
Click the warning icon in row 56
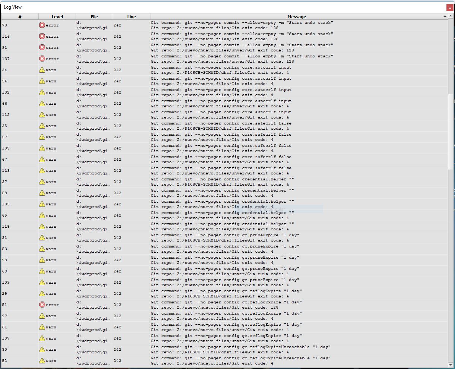pos(42,81)
